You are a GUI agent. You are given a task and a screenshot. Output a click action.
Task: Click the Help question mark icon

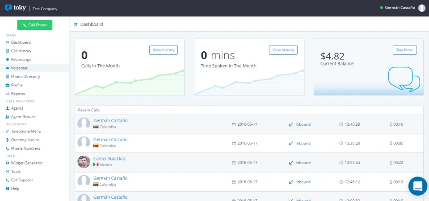tap(8, 189)
